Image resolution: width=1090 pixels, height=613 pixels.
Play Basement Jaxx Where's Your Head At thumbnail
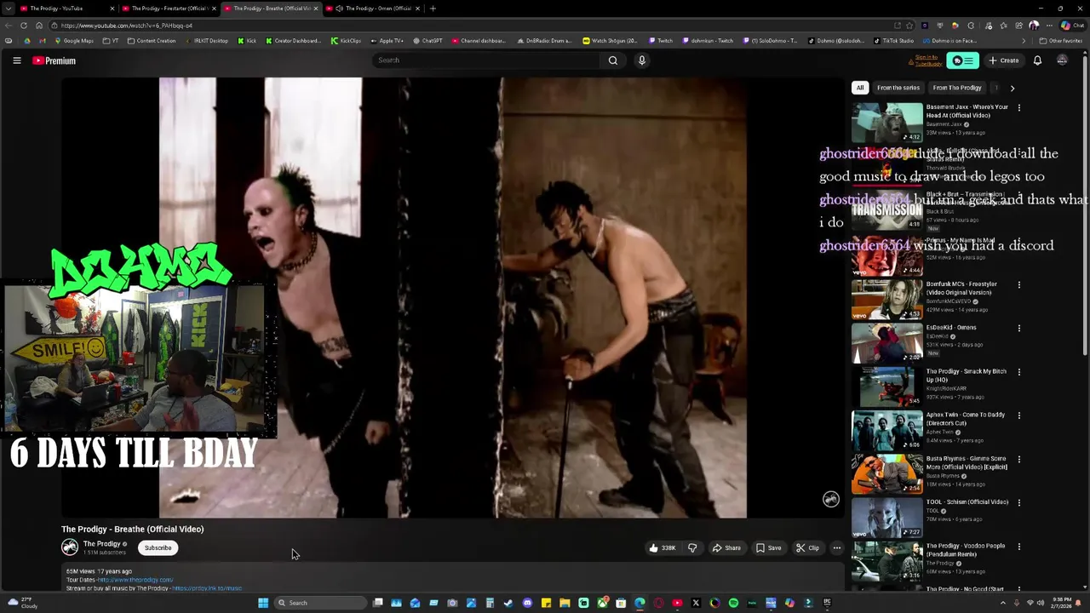(886, 123)
